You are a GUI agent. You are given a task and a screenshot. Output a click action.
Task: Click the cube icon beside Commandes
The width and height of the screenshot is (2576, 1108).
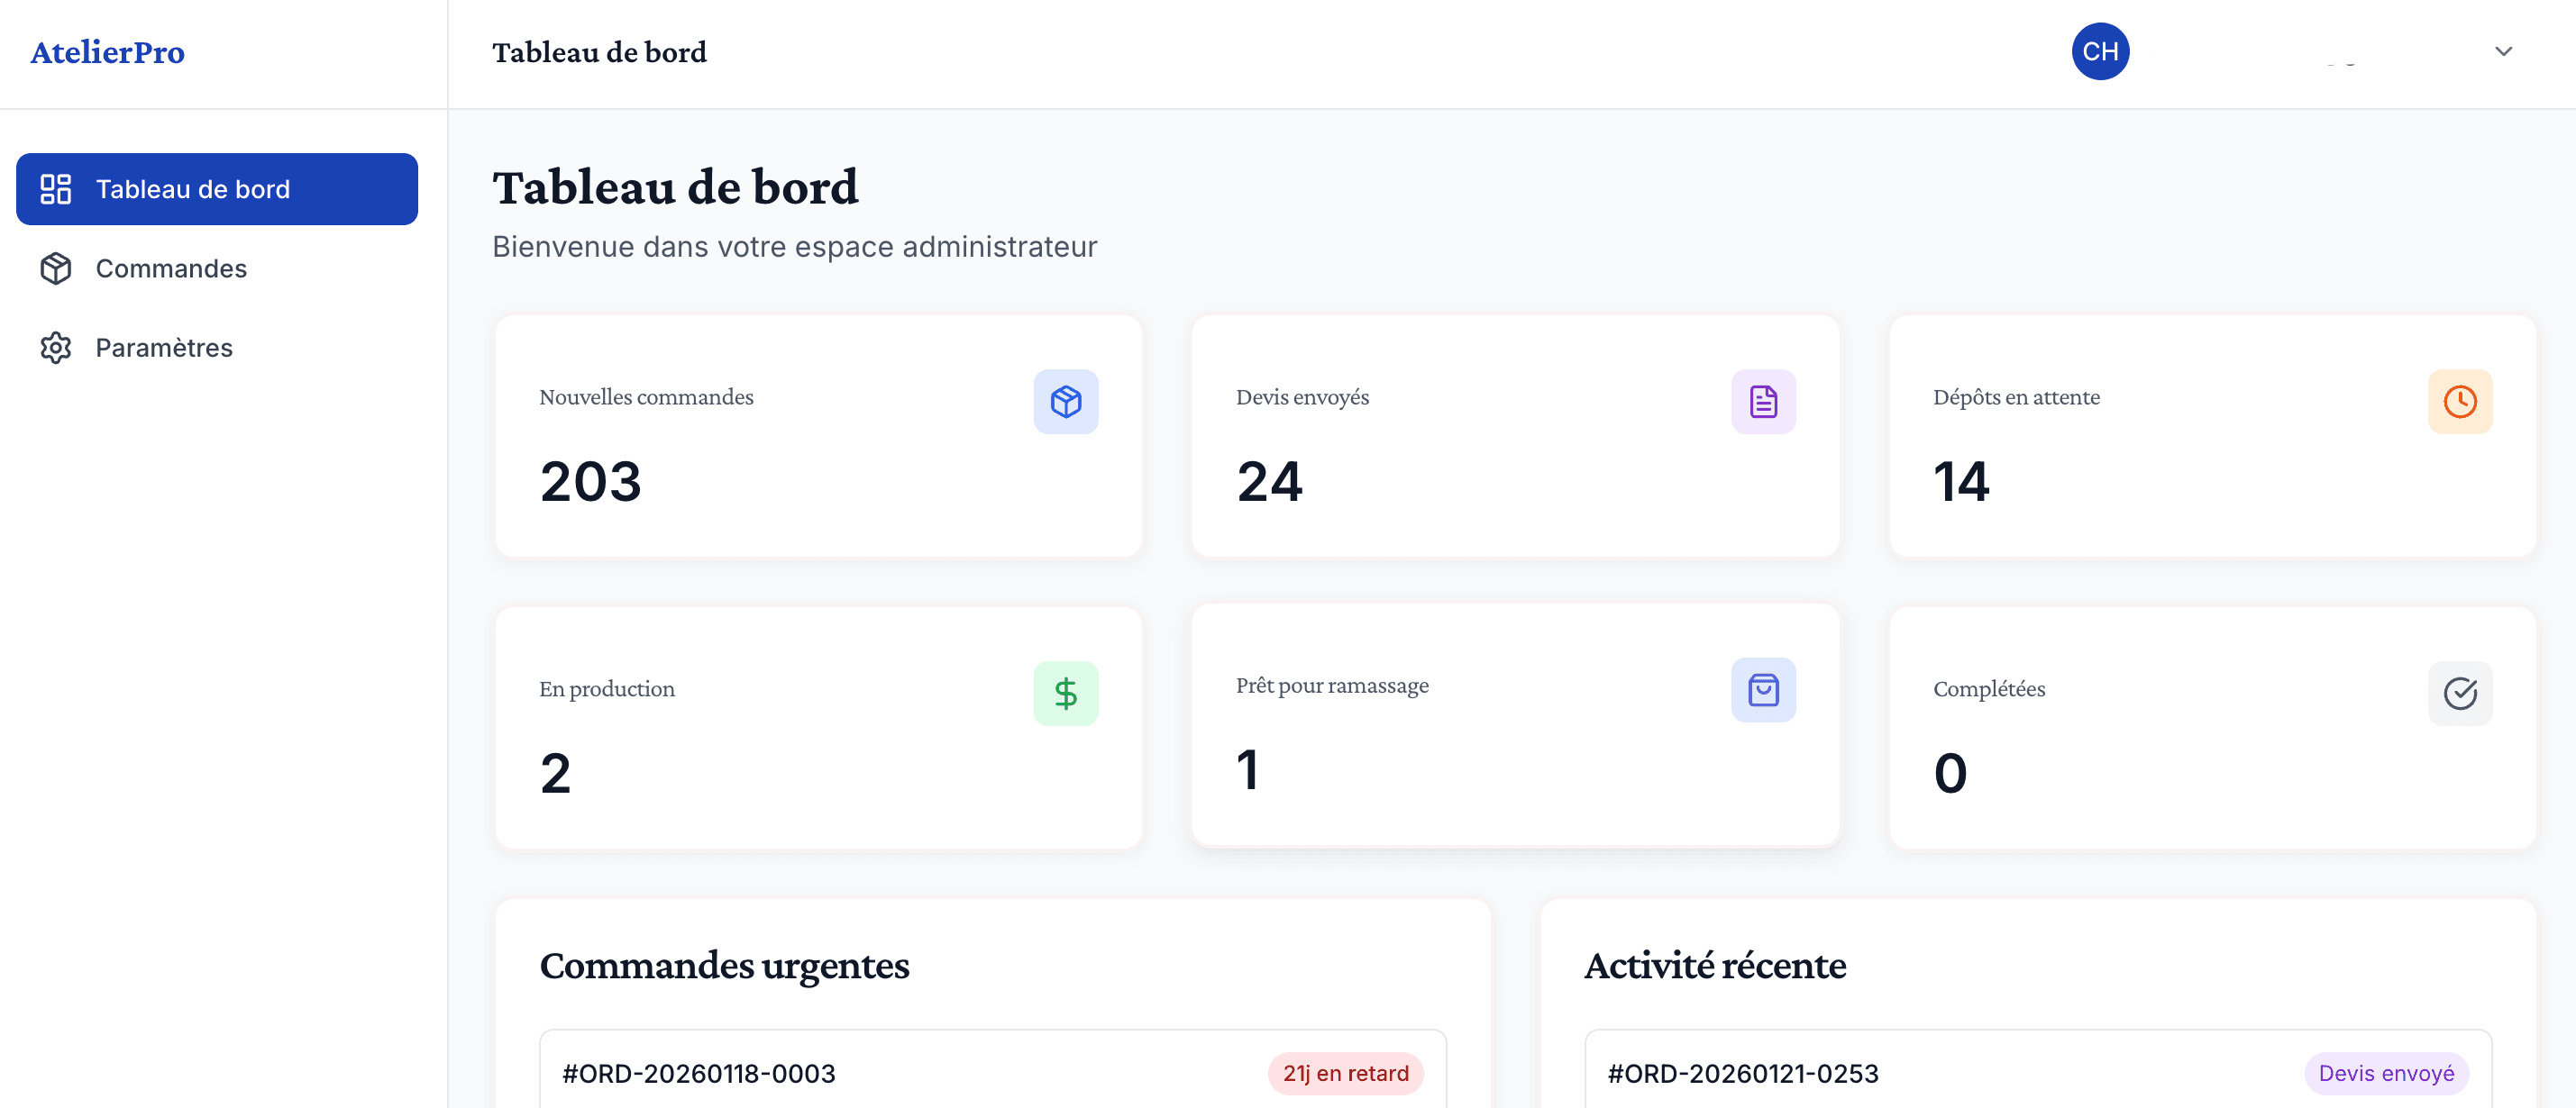[x=56, y=268]
